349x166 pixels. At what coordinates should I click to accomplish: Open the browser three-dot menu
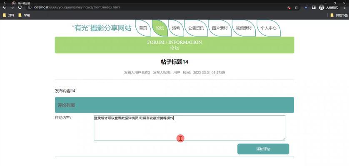pyautogui.click(x=344, y=7)
